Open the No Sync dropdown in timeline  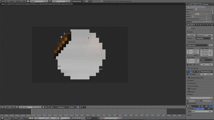[92, 118]
